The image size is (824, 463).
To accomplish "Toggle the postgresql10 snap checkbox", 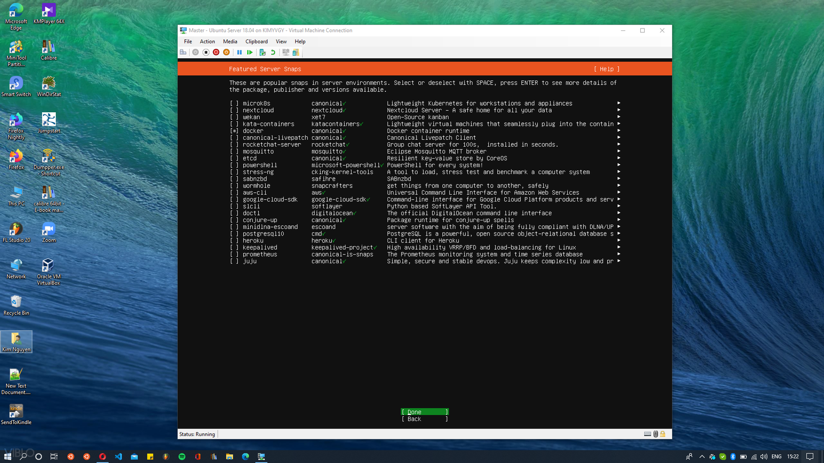I will (234, 233).
